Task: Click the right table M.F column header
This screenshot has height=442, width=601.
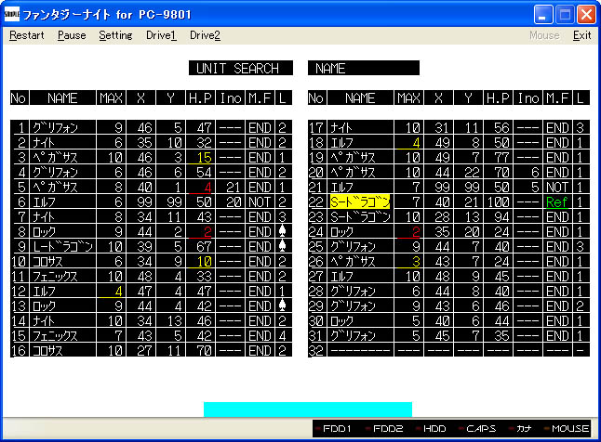Action: pyautogui.click(x=557, y=98)
